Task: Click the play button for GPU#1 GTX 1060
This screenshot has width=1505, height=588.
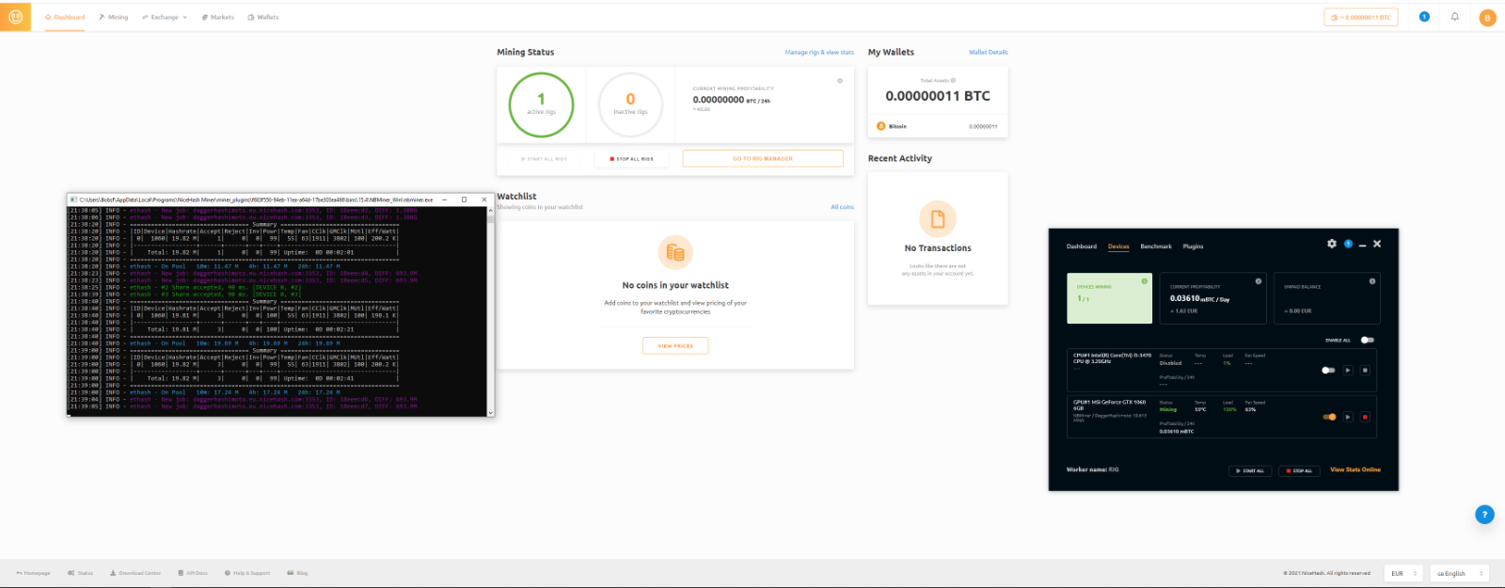Action: coord(1348,417)
